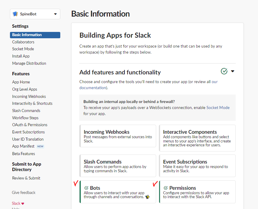The height and width of the screenshot is (209, 258).
Task: Click 'Building an internal app locally' text
Action: 129,101
